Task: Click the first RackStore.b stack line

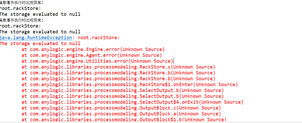Action: [x=118, y=73]
